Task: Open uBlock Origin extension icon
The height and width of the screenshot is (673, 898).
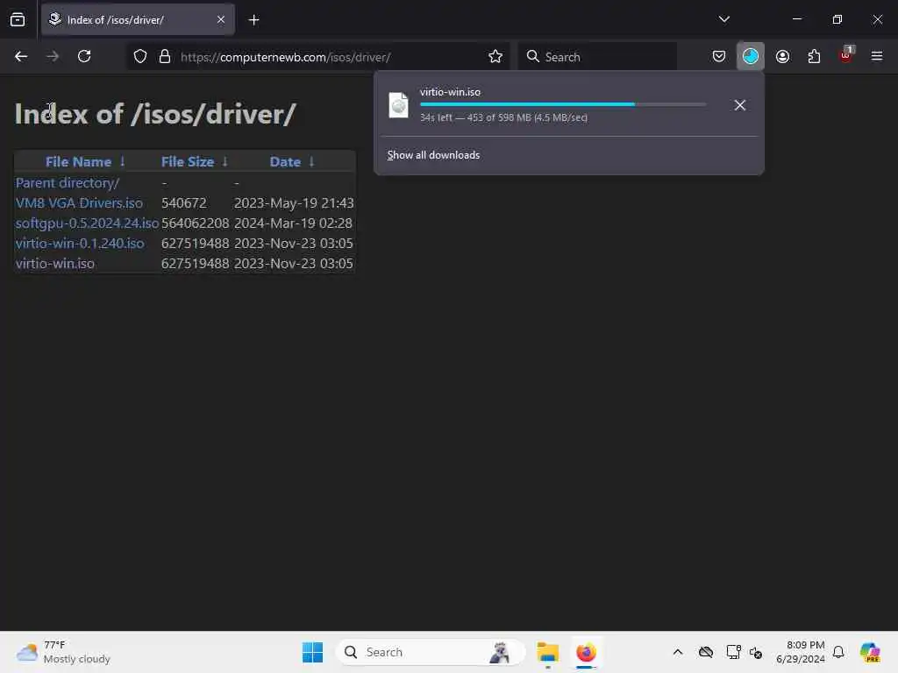Action: tap(846, 55)
